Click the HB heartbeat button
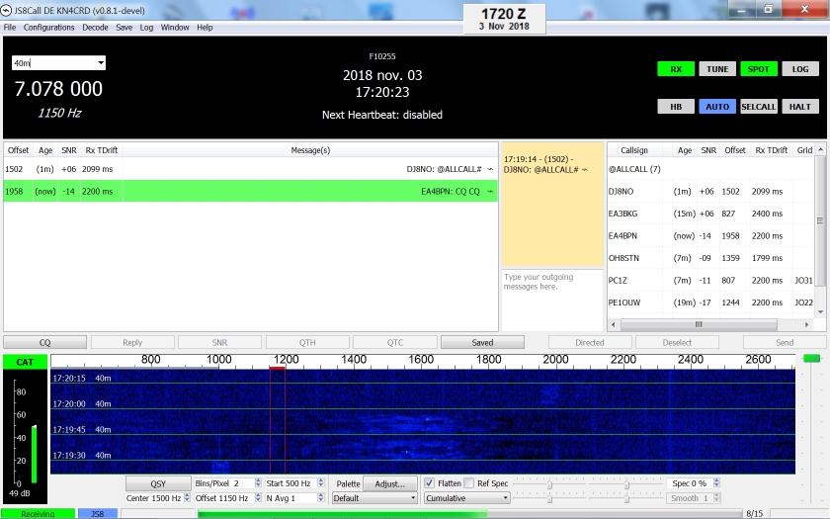Screen dimensions: 830x519 [676, 107]
